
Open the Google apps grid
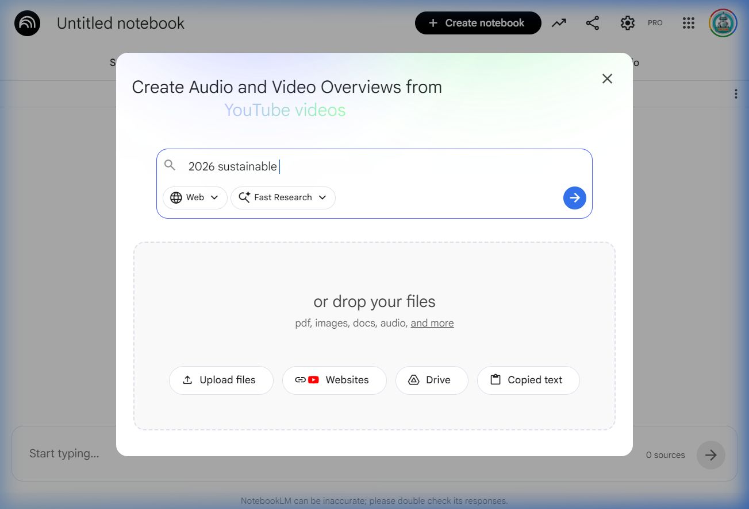(x=688, y=23)
